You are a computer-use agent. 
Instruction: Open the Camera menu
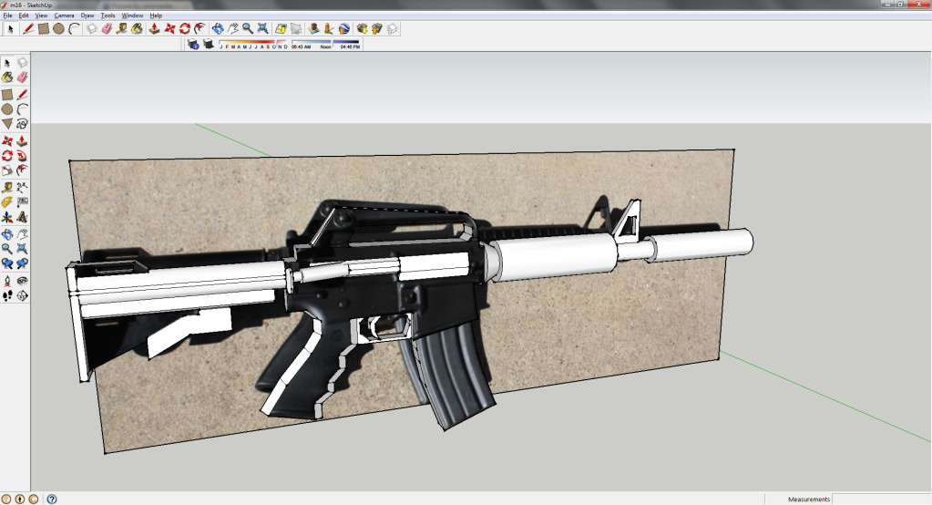click(64, 15)
